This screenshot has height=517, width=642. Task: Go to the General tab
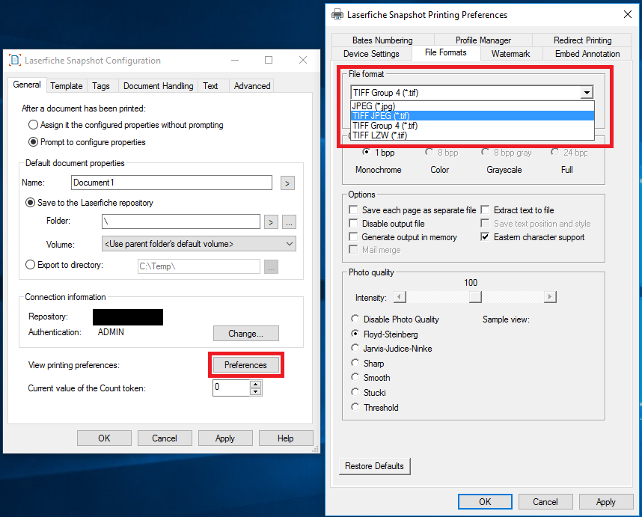pyautogui.click(x=27, y=85)
